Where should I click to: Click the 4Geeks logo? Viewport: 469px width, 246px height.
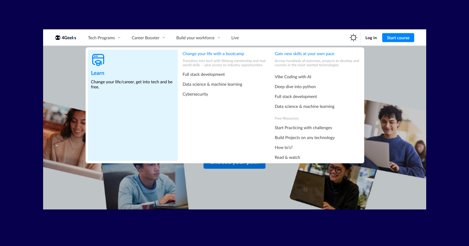(65, 37)
